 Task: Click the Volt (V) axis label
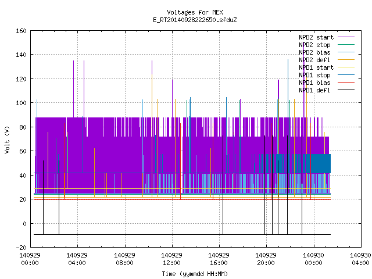coord(7,139)
